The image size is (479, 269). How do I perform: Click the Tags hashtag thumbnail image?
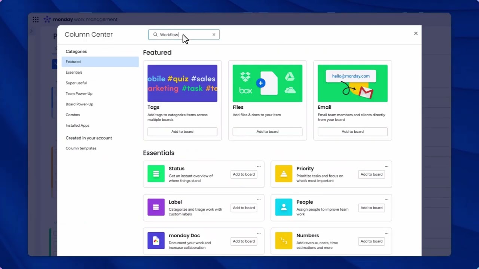point(182,83)
